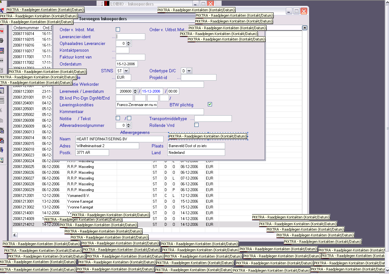Uncheck the BTW plichtig checkbox
This screenshot has width=389, height=274.
(x=210, y=104)
